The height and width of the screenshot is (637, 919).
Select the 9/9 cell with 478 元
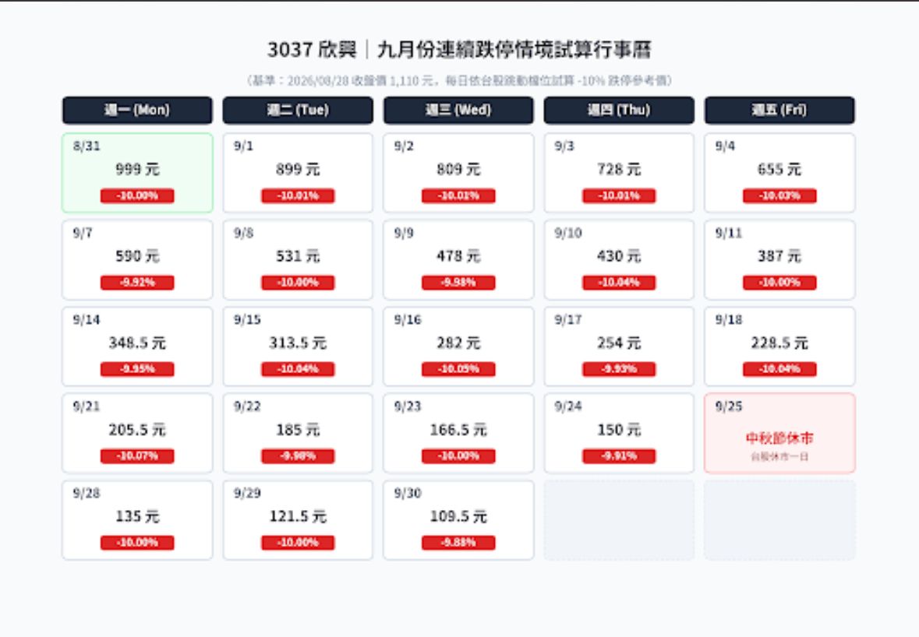[458, 259]
